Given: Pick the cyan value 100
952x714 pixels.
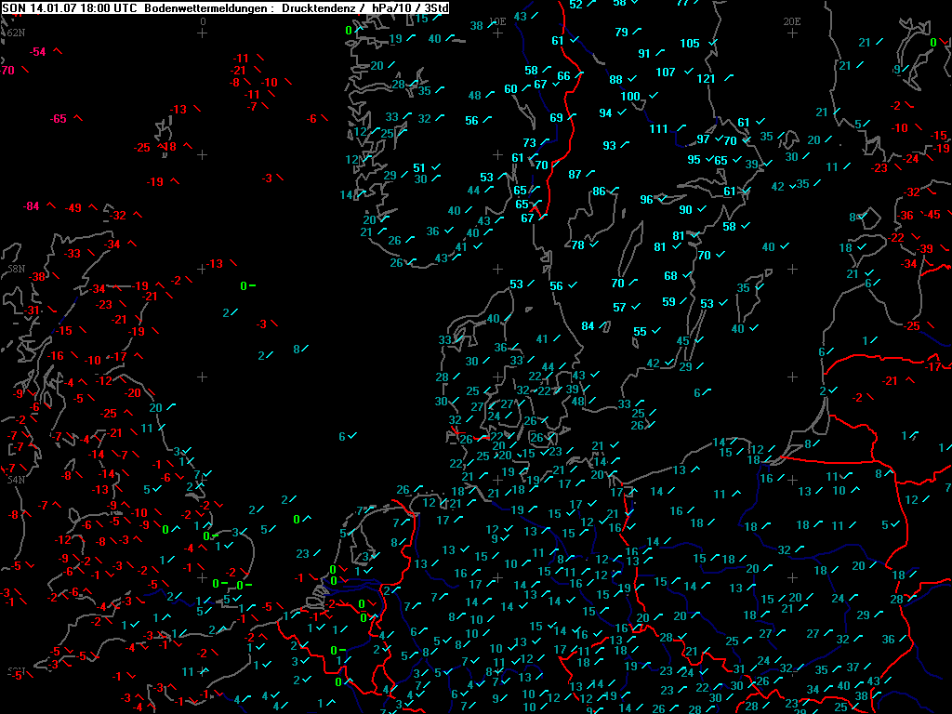Looking at the screenshot, I should point(630,97).
